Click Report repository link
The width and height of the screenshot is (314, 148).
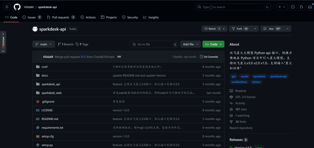pos(241,128)
